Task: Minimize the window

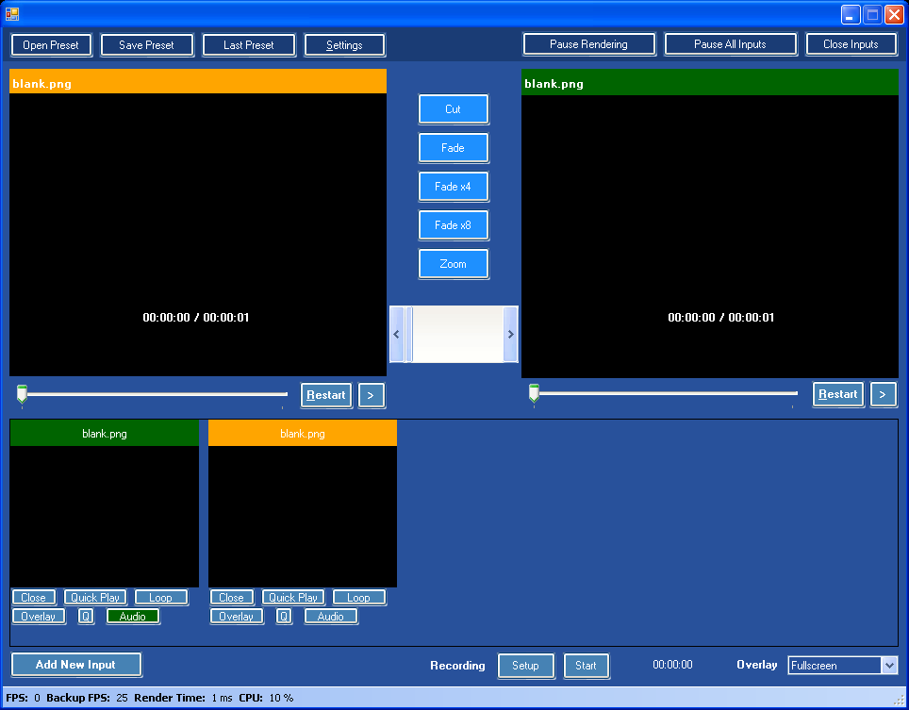Action: pos(851,14)
